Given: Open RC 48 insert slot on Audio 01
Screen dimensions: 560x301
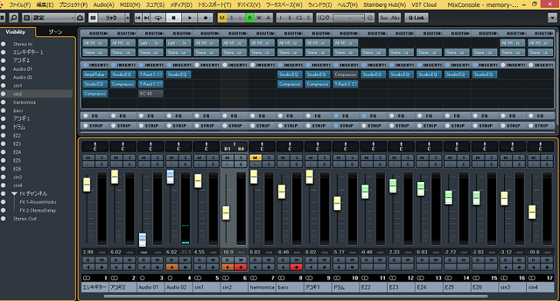Looking at the screenshot, I should click(151, 94).
